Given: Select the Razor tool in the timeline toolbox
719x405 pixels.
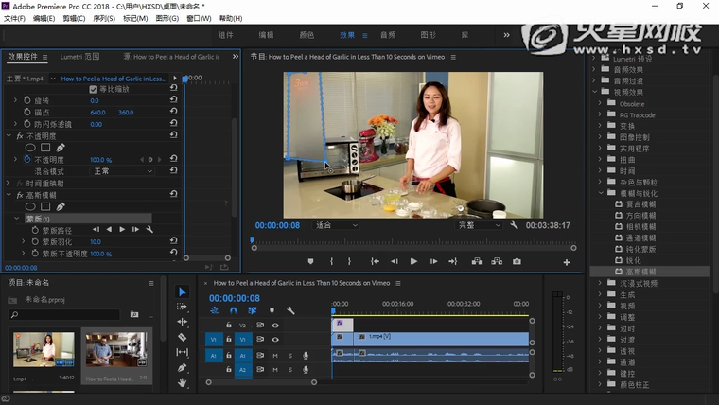Looking at the screenshot, I should [183, 337].
